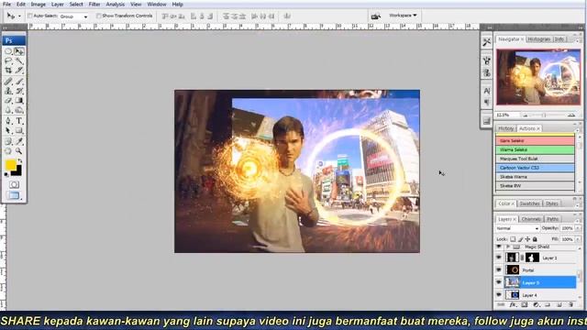Delete layer trash icon
The height and width of the screenshot is (330, 587).
click(x=570, y=305)
